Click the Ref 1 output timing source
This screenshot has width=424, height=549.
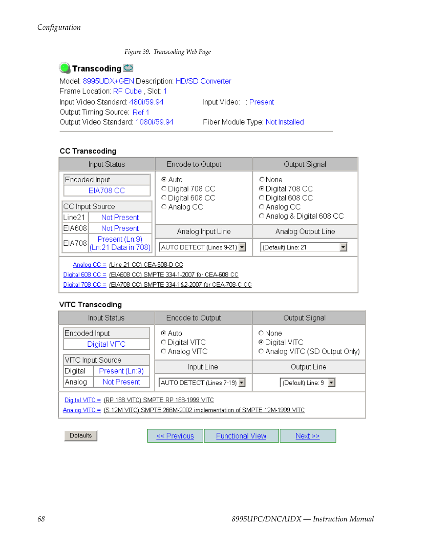(x=141, y=112)
